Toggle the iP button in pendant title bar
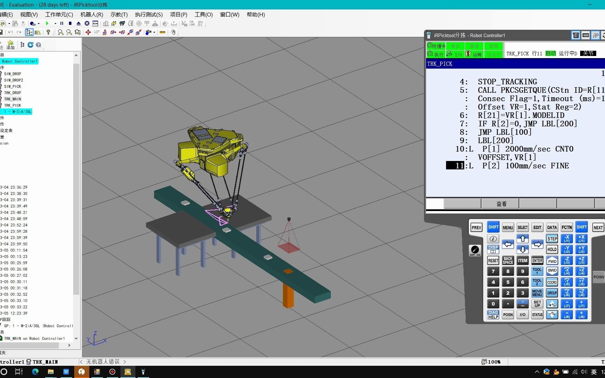Viewport: 605px width, 378px height. tap(595, 35)
